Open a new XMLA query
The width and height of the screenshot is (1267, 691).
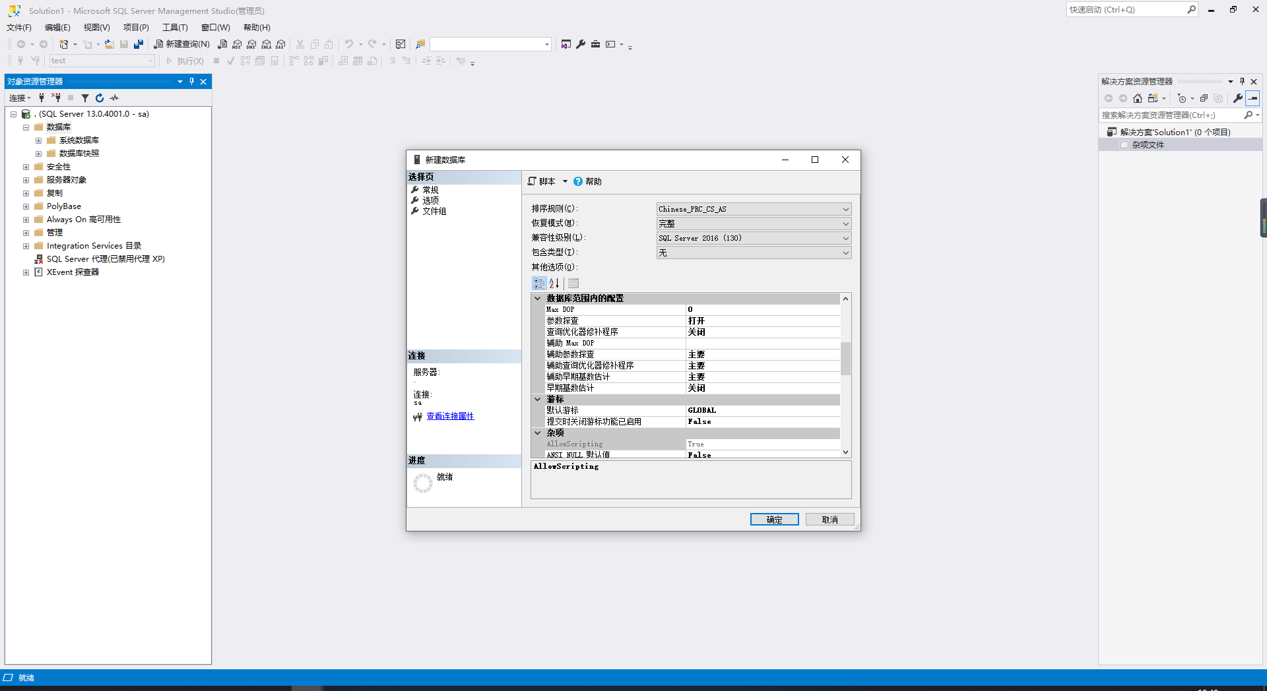tap(266, 44)
